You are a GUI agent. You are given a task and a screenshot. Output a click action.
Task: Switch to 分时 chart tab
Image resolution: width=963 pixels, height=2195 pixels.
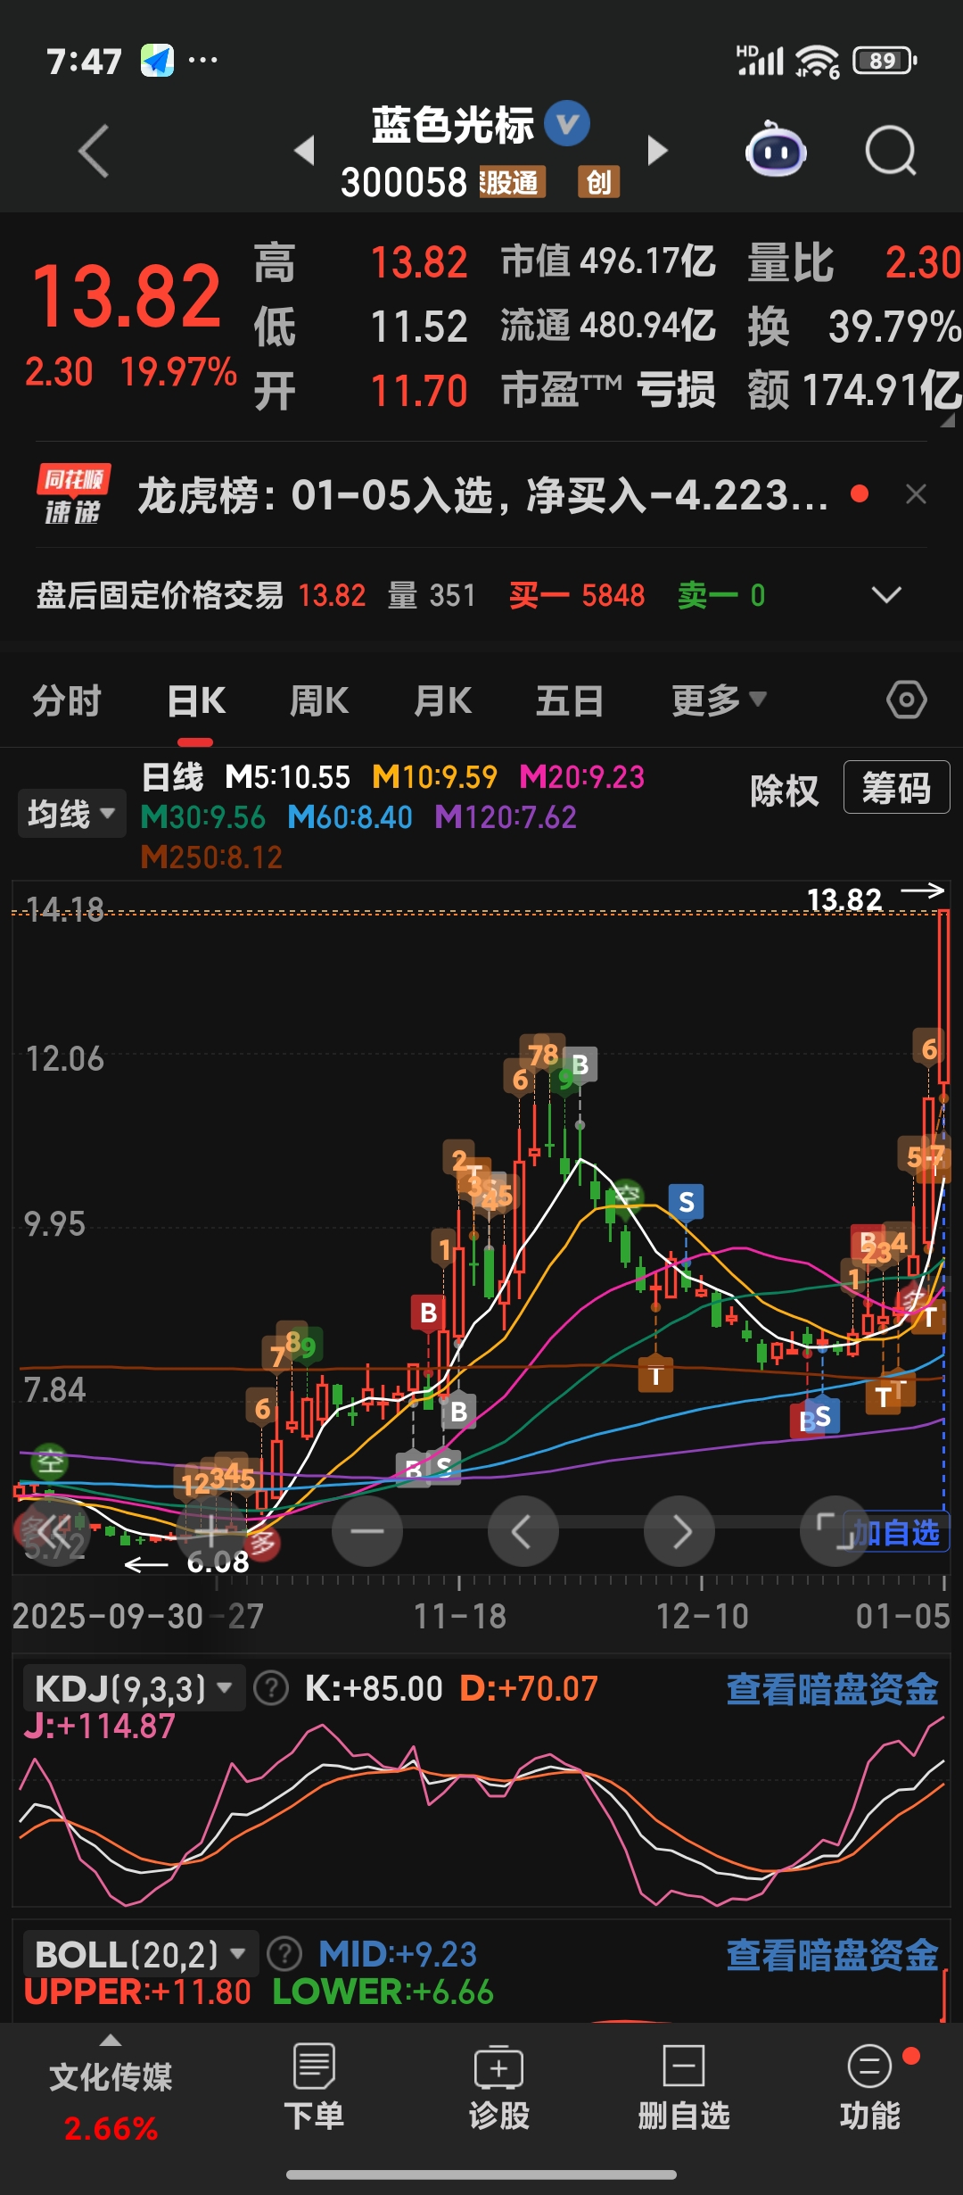click(67, 700)
